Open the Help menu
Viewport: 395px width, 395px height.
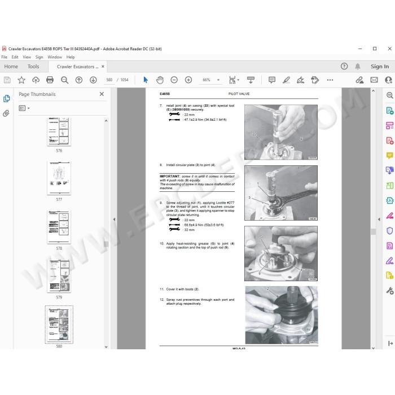pos(71,57)
